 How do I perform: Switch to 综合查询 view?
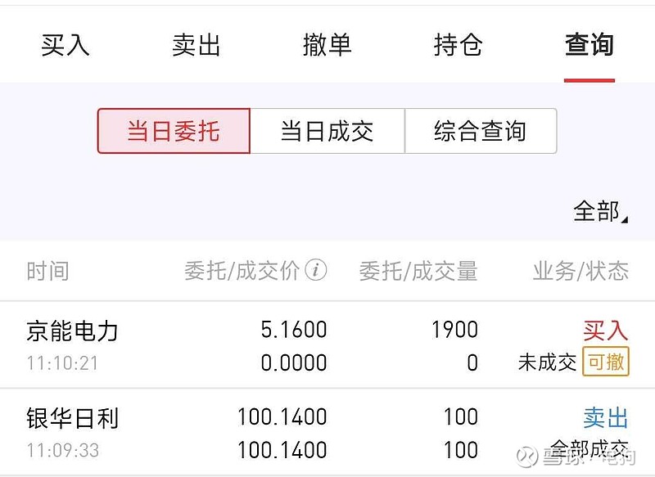tap(481, 131)
